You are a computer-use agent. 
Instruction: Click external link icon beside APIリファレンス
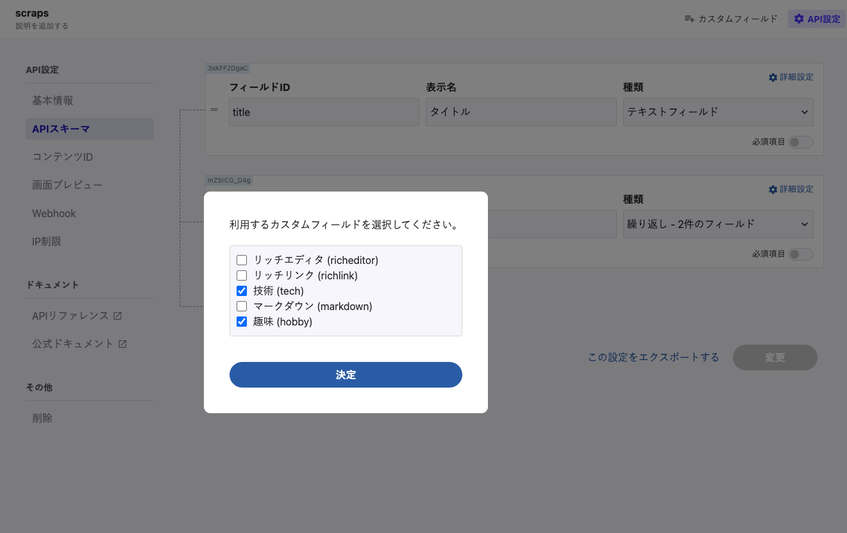tap(117, 316)
